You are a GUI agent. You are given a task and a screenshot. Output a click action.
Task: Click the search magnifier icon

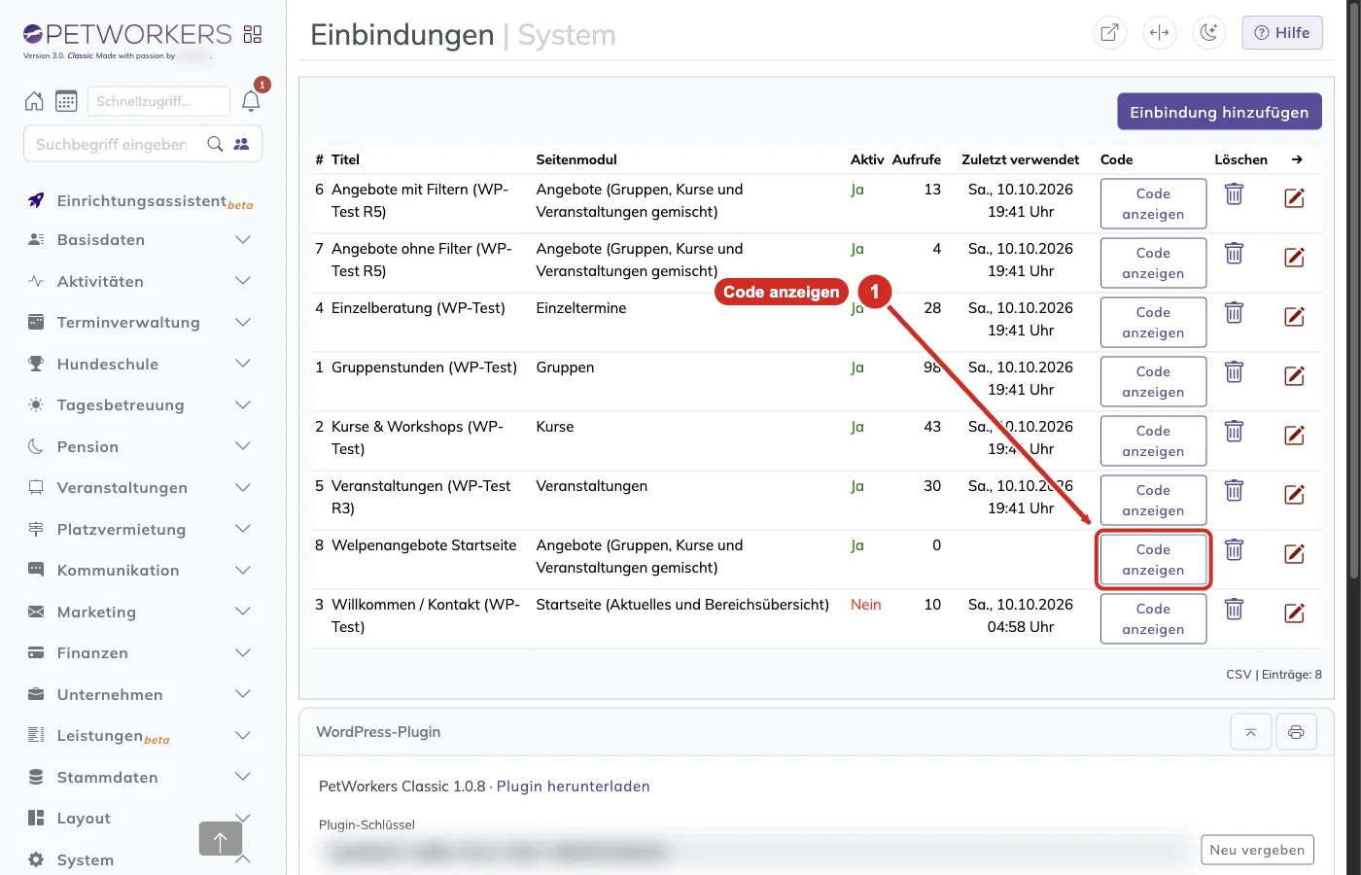tap(216, 144)
